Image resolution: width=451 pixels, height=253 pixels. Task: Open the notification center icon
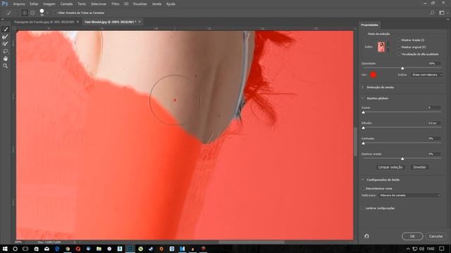coord(442,249)
